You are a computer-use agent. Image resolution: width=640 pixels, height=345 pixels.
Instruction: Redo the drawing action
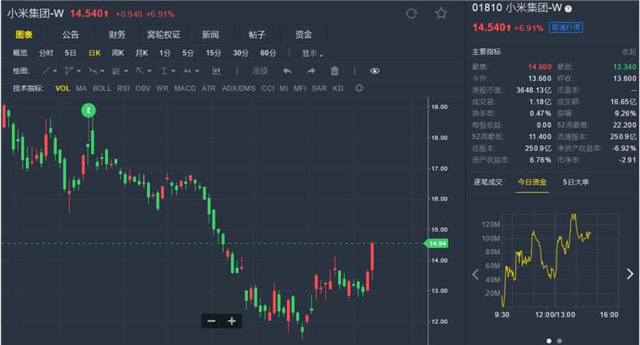pyautogui.click(x=311, y=71)
